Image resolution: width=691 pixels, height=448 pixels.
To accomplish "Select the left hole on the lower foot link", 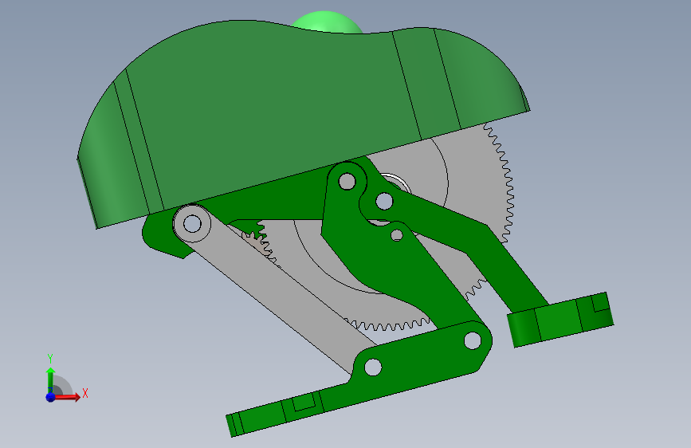I will (x=373, y=367).
